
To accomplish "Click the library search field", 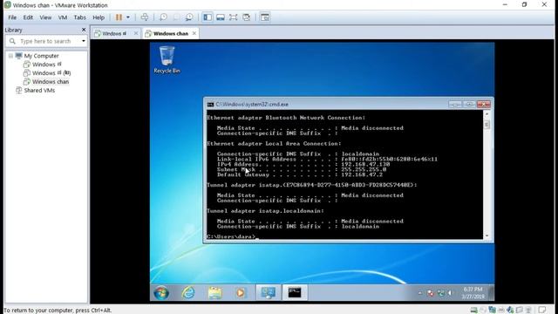I will (46, 41).
